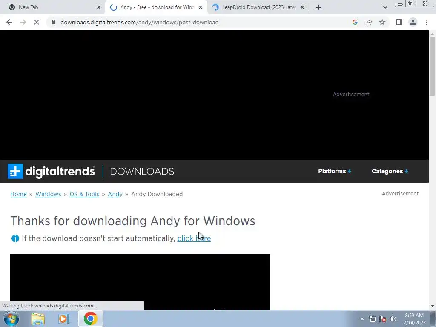Expand the Platforms menu
The height and width of the screenshot is (327, 436).
[x=335, y=171]
